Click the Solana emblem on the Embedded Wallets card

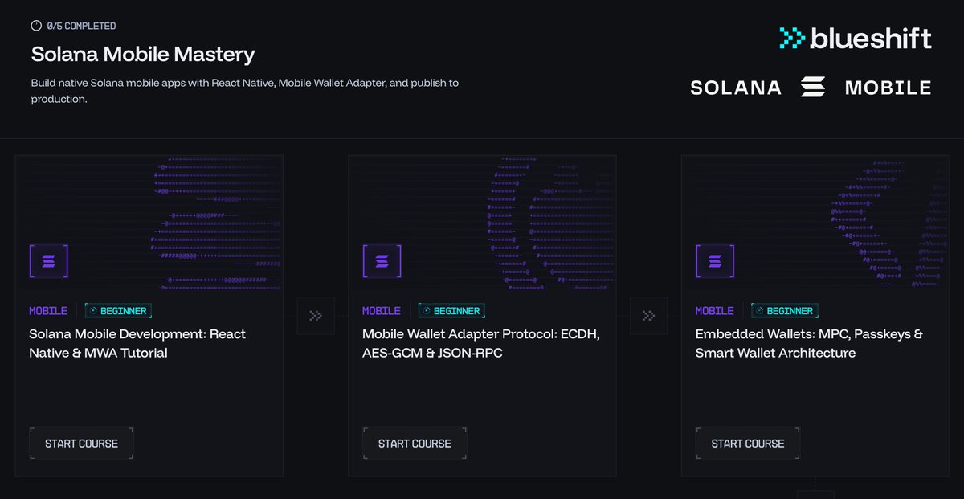(x=715, y=260)
